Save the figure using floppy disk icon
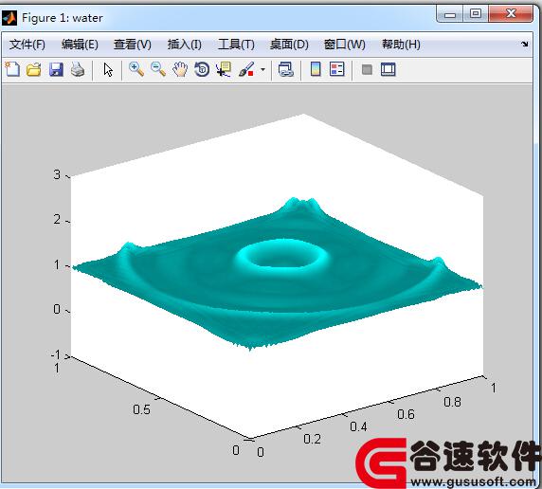542x489 pixels. [x=56, y=69]
